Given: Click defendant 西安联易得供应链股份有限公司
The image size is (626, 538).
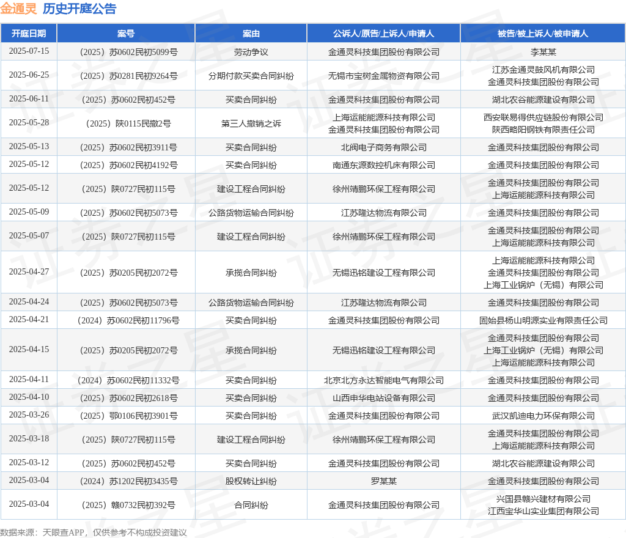Looking at the screenshot, I should [543, 117].
